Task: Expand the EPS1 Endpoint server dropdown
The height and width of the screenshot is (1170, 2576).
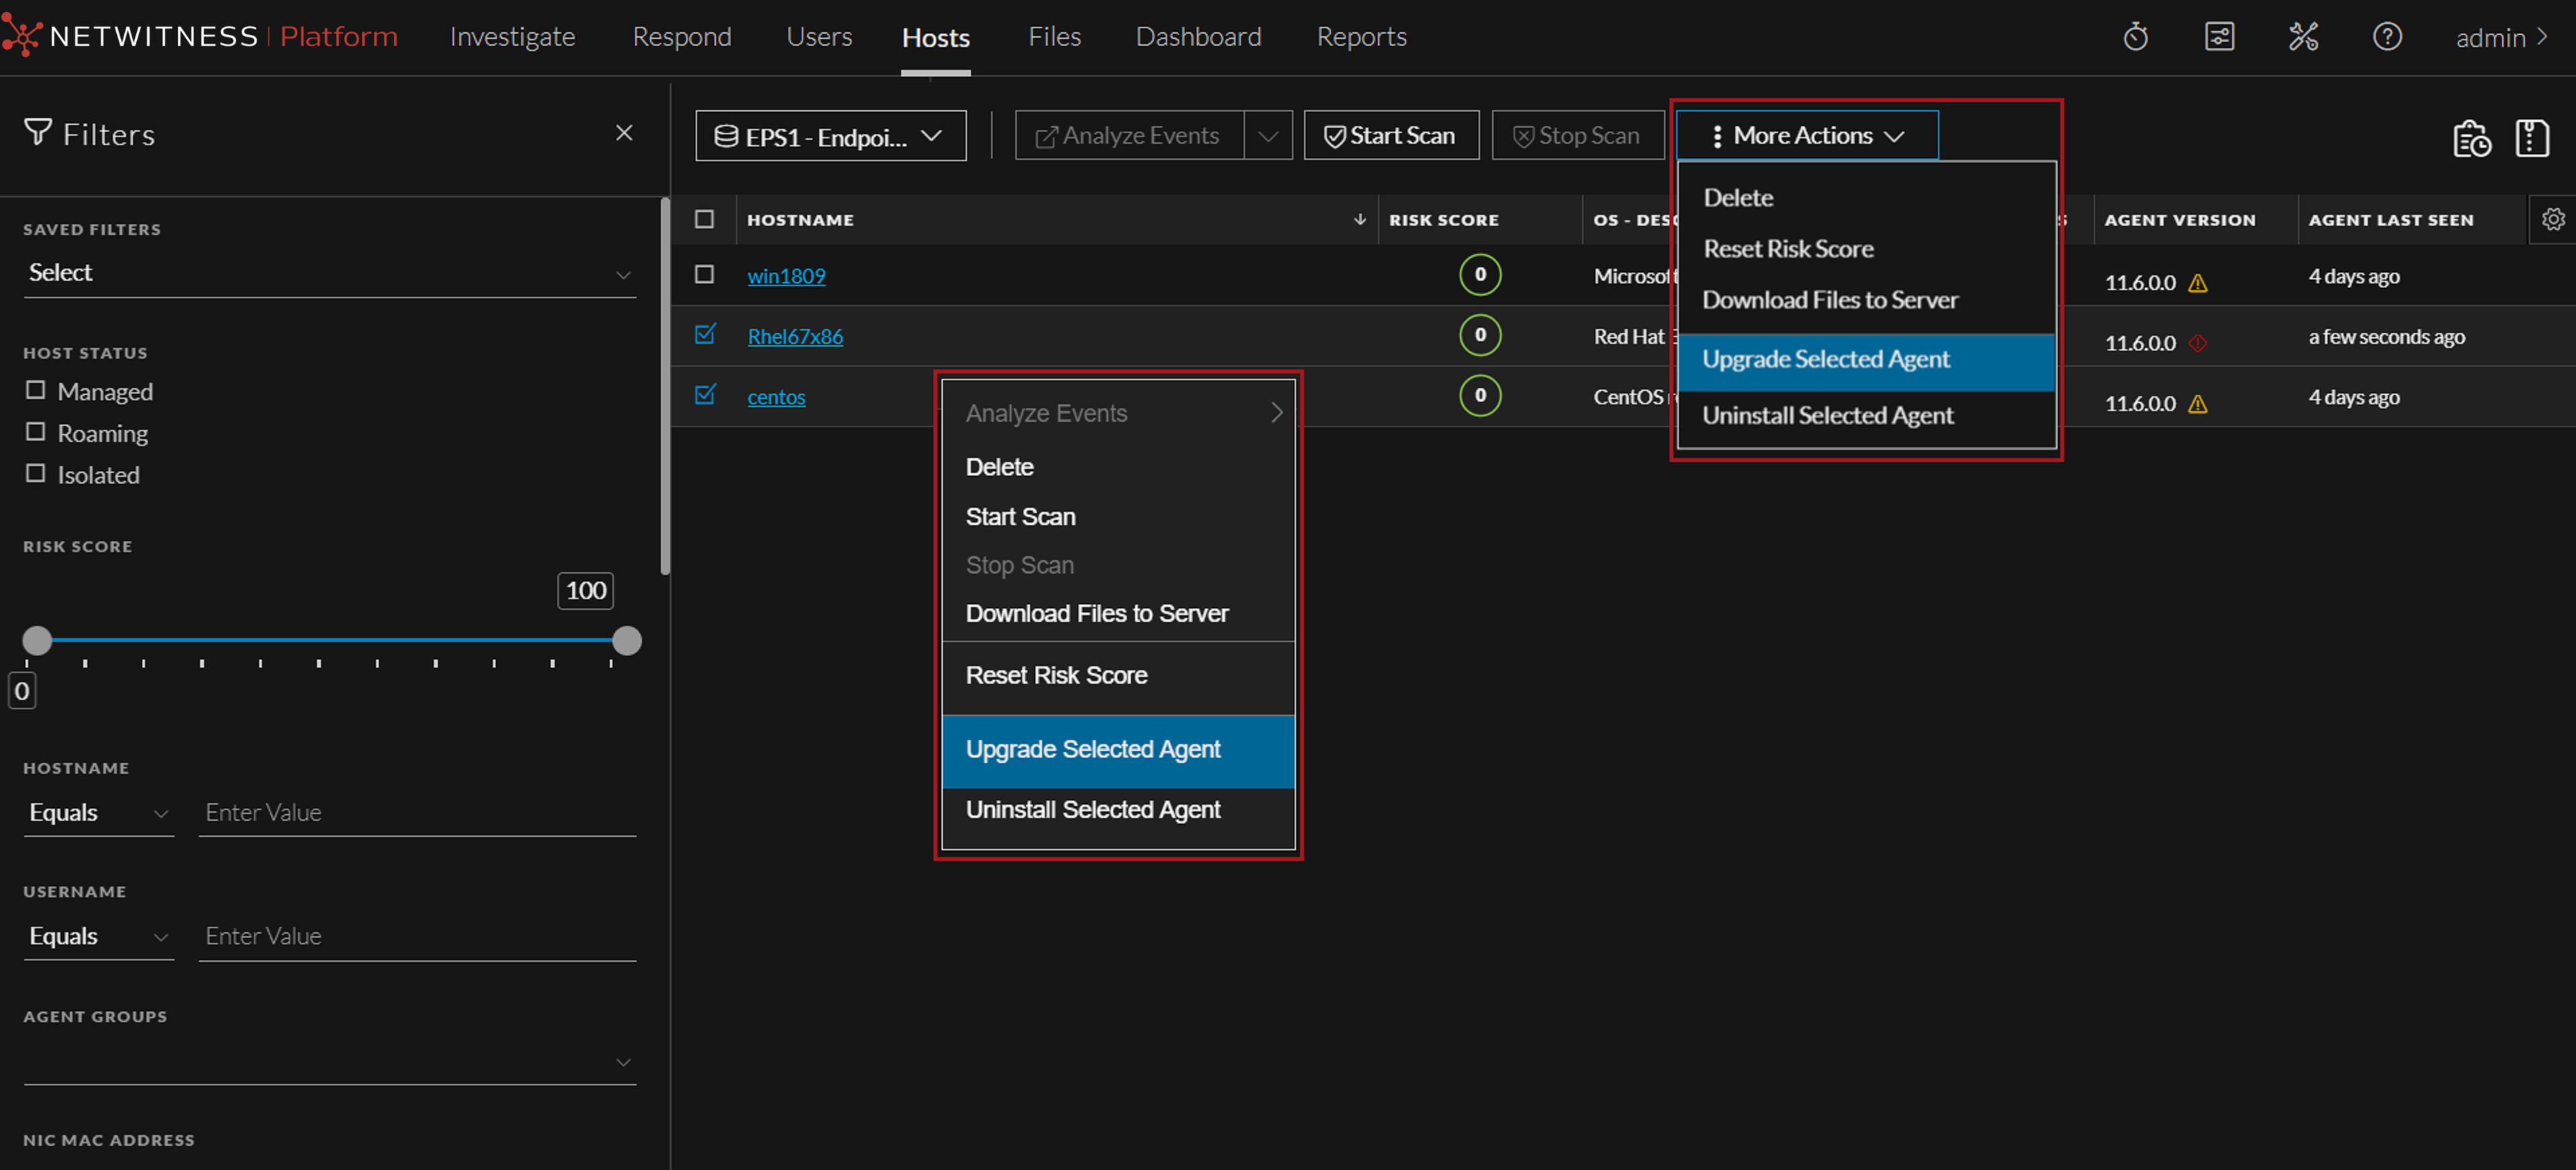Action: pyautogui.click(x=830, y=136)
